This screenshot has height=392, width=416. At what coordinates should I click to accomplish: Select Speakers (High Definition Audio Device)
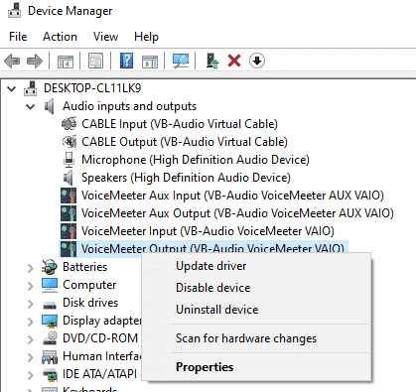tap(186, 178)
